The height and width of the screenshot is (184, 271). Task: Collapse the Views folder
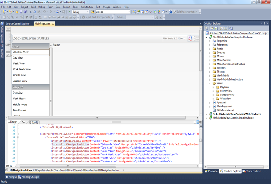210,84
